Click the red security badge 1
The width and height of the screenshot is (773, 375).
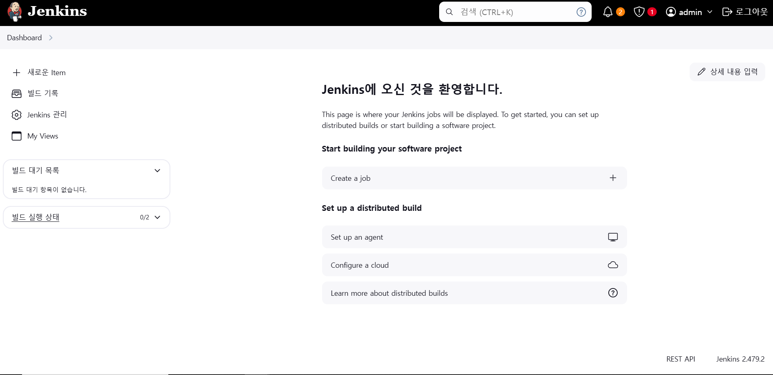(x=652, y=12)
